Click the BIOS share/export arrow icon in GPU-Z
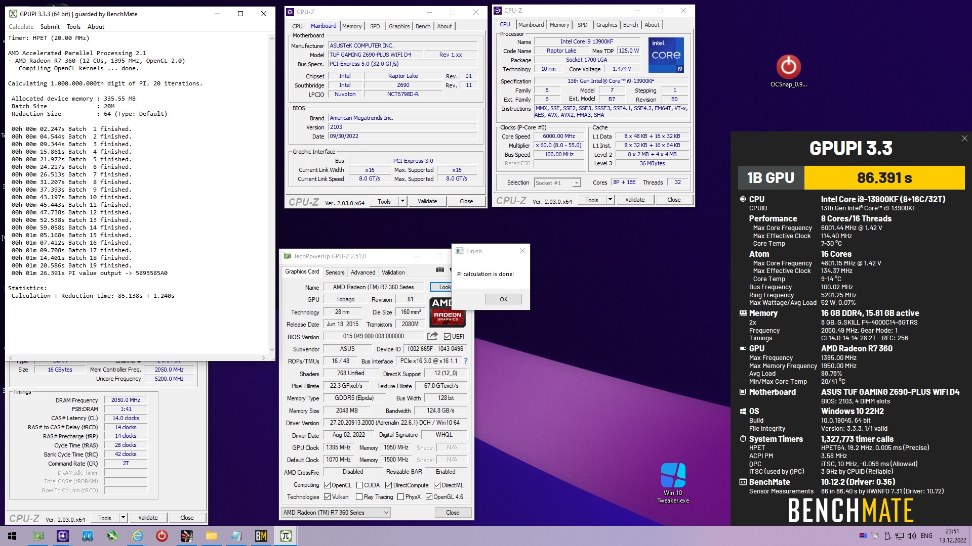The image size is (972, 546). (x=432, y=336)
